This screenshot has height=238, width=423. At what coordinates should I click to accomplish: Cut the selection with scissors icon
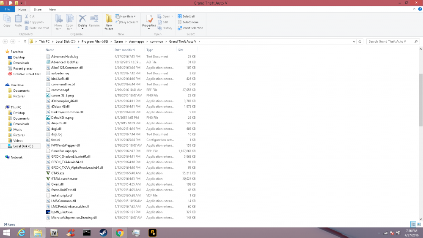(30, 16)
